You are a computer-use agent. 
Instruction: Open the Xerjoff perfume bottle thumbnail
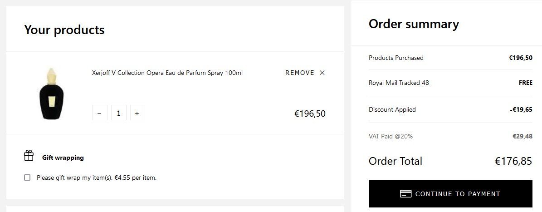(x=51, y=94)
